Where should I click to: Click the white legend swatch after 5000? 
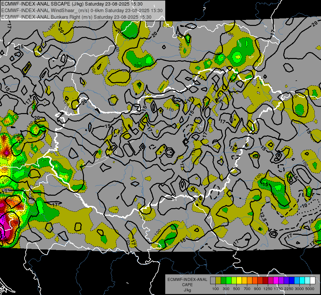(x=313, y=280)
